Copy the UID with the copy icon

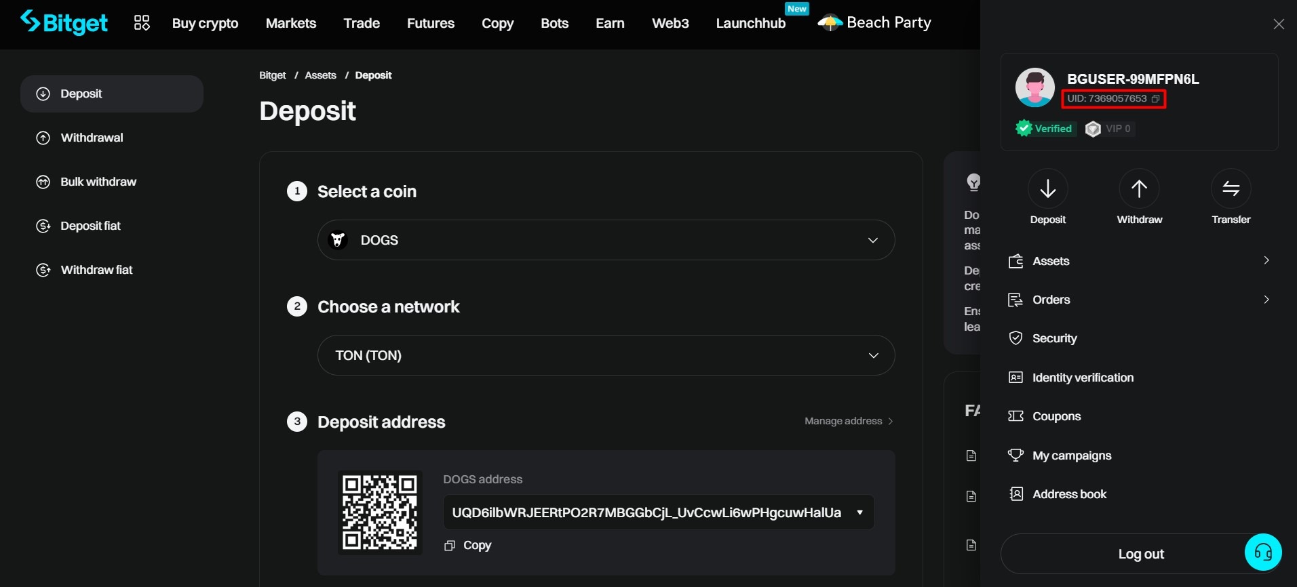[1156, 99]
